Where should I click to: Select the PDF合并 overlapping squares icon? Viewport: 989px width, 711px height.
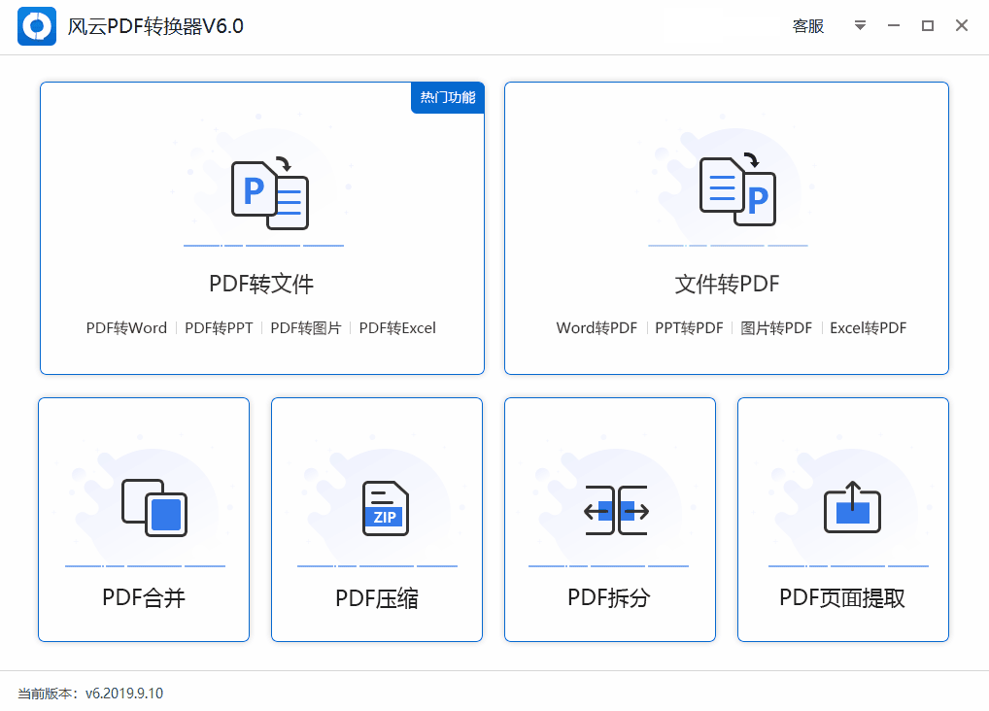154,508
